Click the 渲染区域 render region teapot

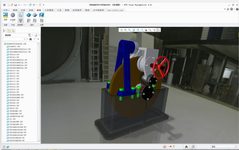point(35,17)
